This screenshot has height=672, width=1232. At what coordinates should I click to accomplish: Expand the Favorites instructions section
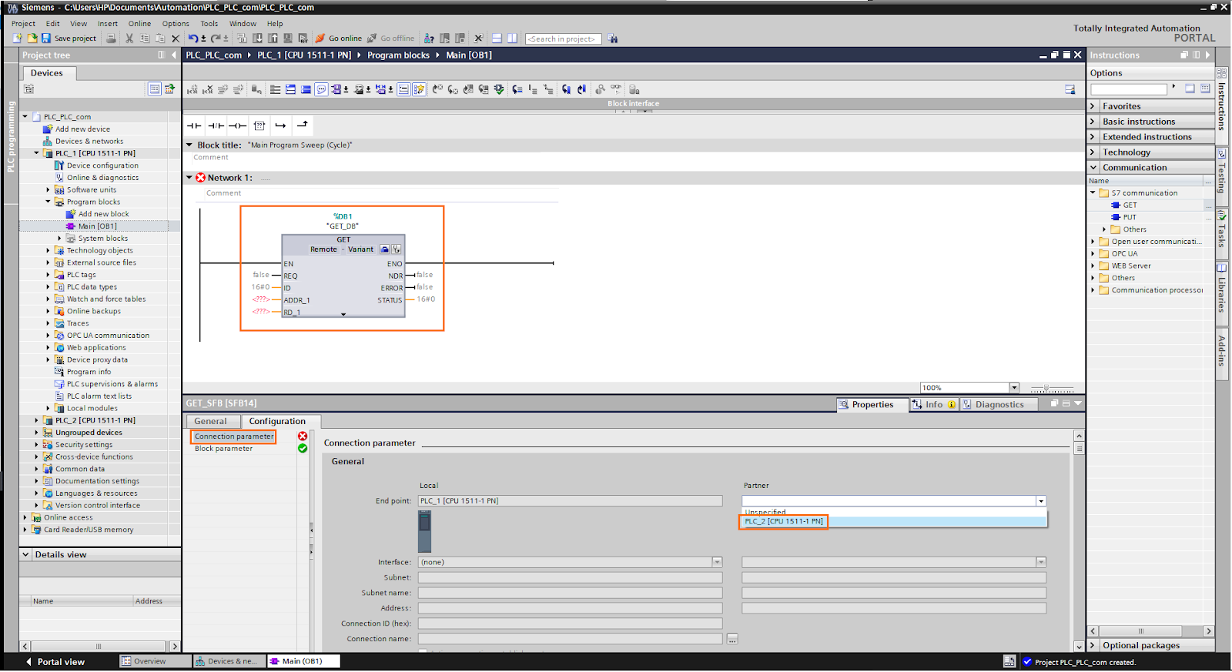(x=1093, y=106)
